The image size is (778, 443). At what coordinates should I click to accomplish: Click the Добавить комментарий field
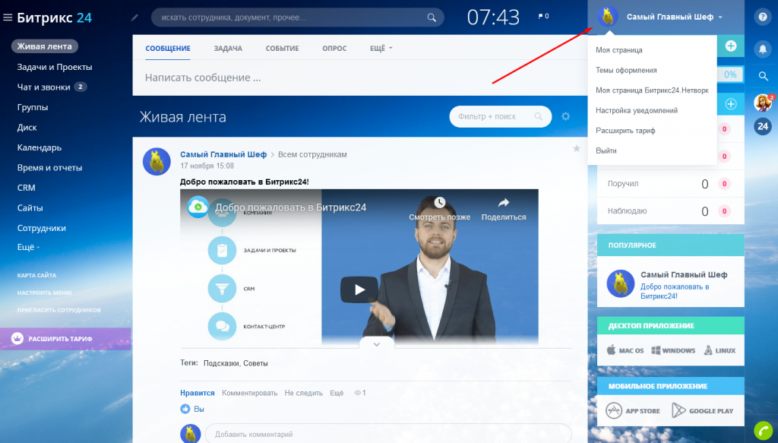click(x=388, y=434)
